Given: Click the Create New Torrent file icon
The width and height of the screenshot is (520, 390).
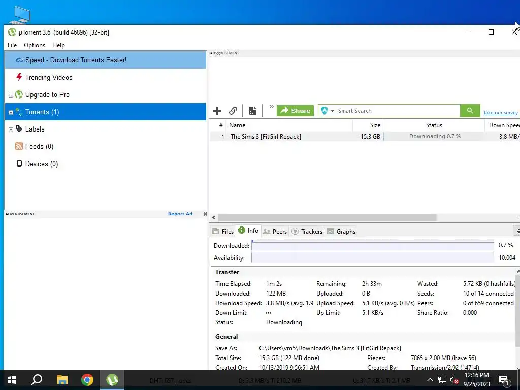Looking at the screenshot, I should pyautogui.click(x=253, y=111).
